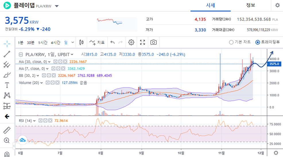Viewport: 283px width, 157px height.
Task: Open chart axis settings gear at bottom right
Action: [276, 153]
